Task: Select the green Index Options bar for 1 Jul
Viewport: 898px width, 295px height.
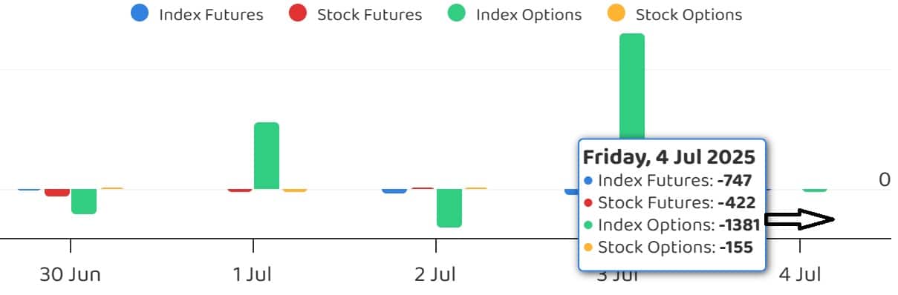Action: click(267, 156)
